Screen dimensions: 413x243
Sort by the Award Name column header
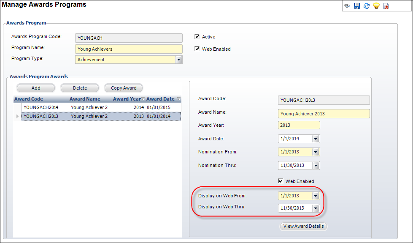[85, 99]
